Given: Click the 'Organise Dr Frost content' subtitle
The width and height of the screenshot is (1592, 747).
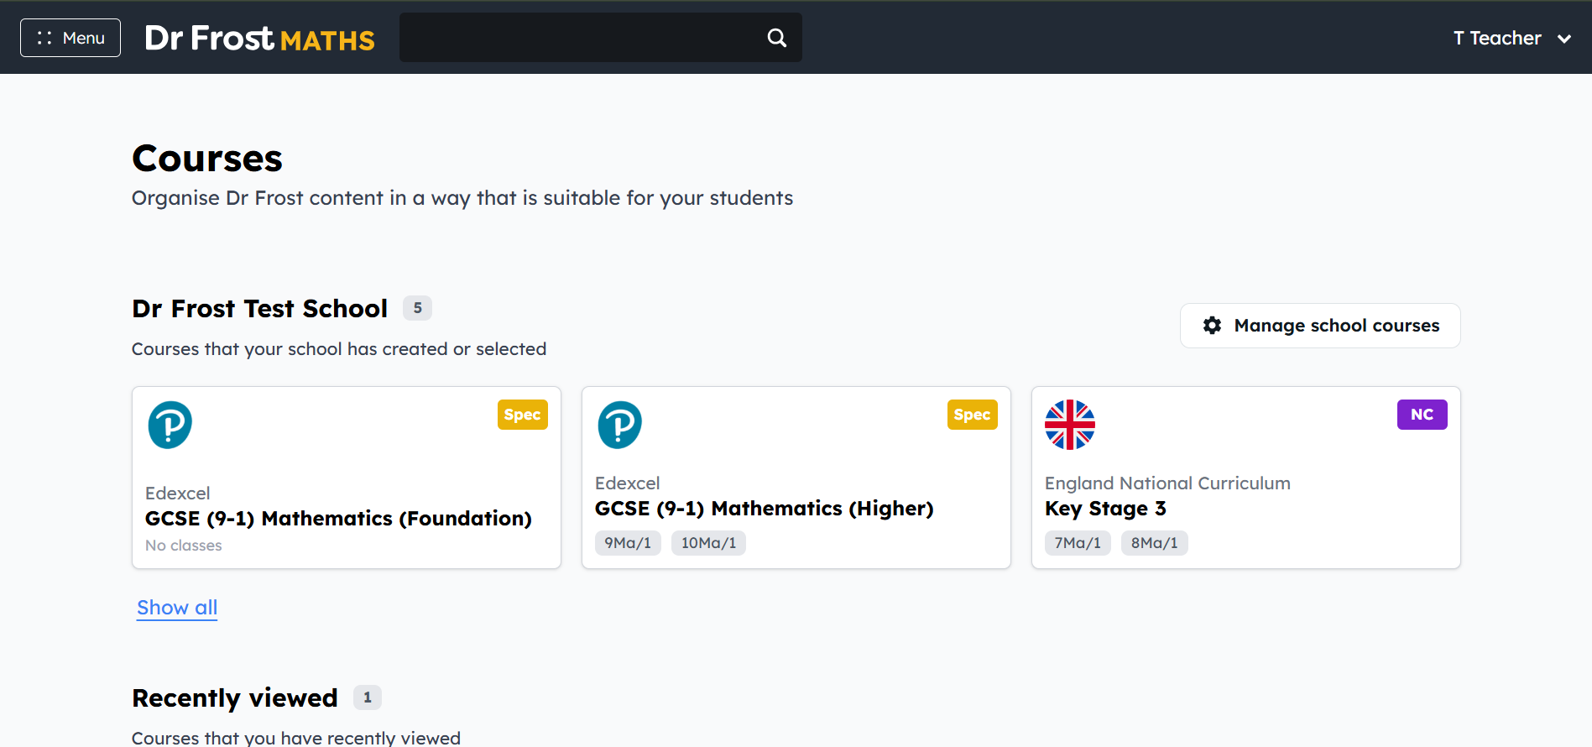Looking at the screenshot, I should point(462,198).
